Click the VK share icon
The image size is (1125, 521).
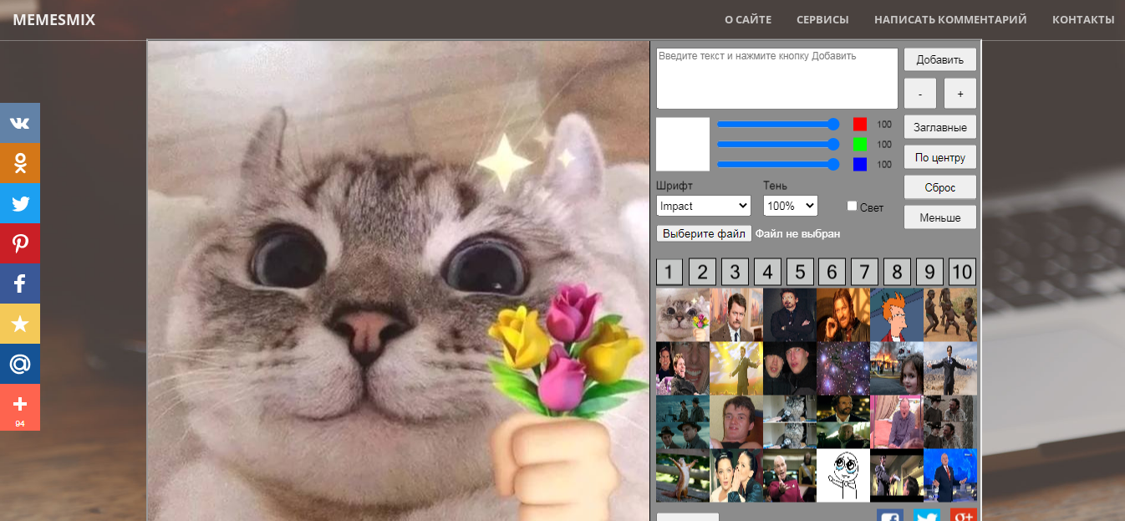coord(20,124)
